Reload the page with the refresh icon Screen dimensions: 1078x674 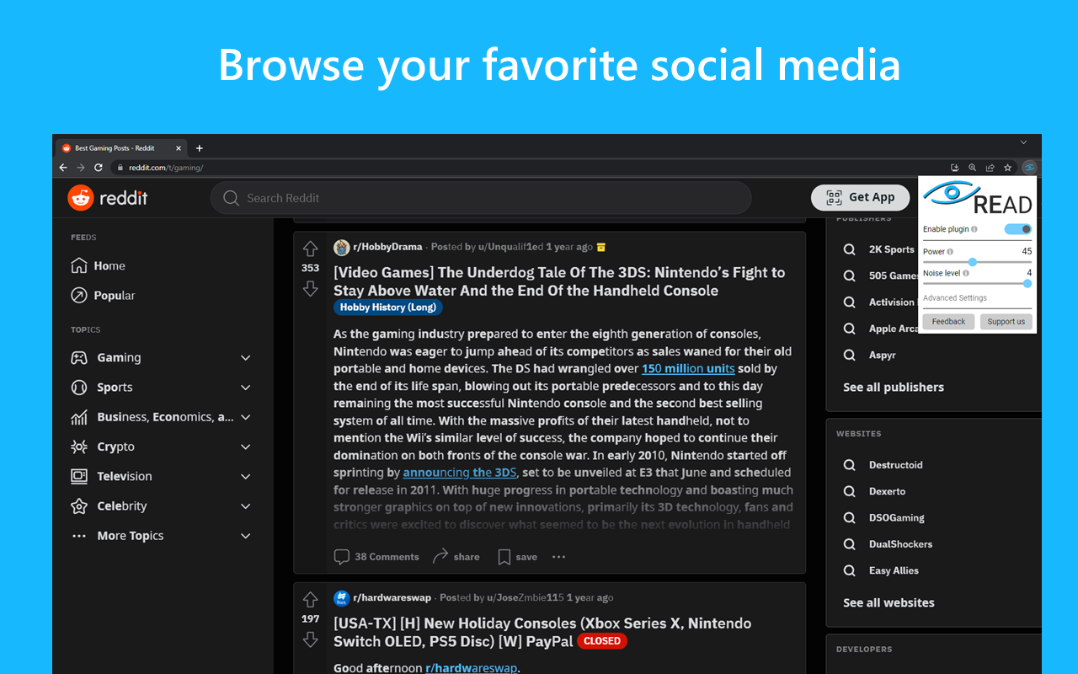pyautogui.click(x=99, y=168)
